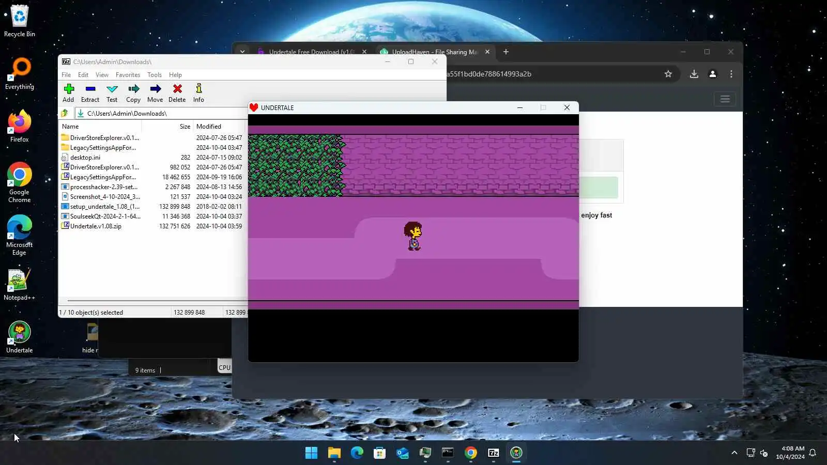Open Chrome downloads panel

694,74
